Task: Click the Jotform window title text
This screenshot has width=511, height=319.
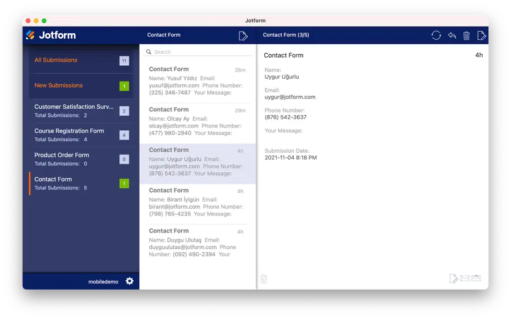Action: point(255,20)
